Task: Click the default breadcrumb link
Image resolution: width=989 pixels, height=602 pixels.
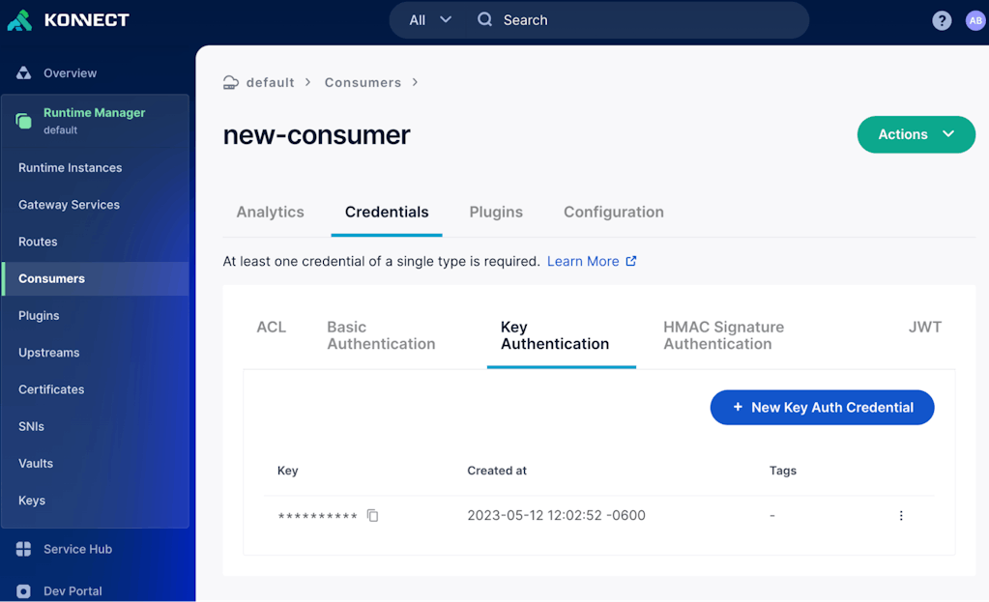Action: (269, 83)
